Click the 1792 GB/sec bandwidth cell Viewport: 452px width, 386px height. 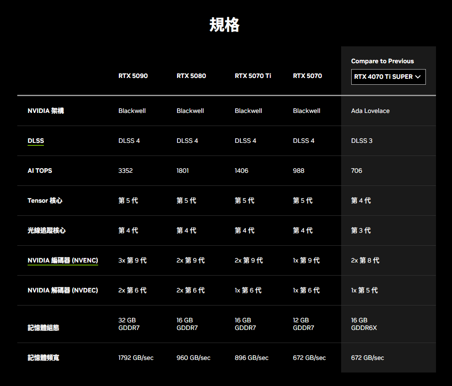136,358
